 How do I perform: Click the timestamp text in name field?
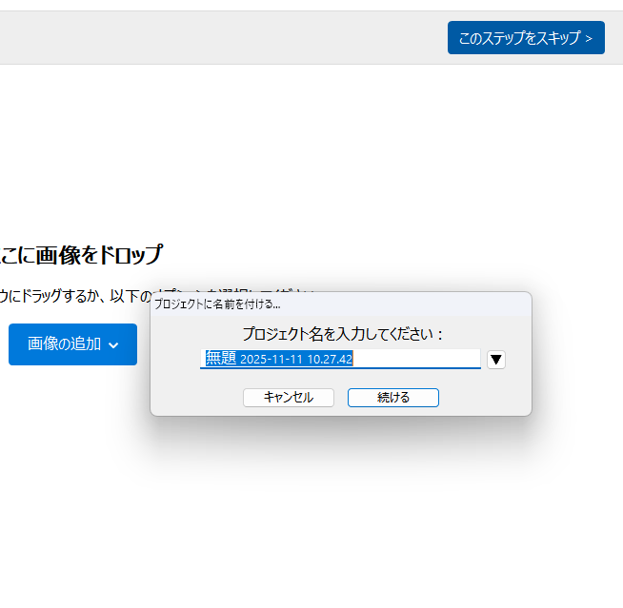tap(296, 360)
